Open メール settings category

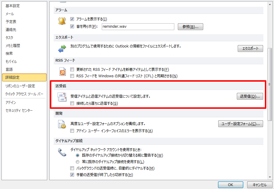coord(24,14)
